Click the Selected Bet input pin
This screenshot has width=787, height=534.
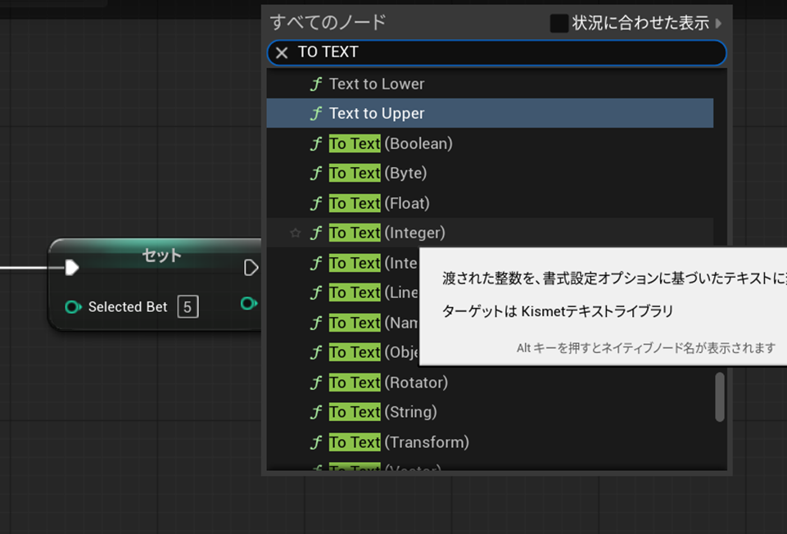click(x=73, y=307)
